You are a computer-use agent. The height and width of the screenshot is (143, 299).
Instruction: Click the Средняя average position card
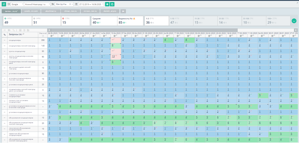pyautogui.click(x=104, y=21)
